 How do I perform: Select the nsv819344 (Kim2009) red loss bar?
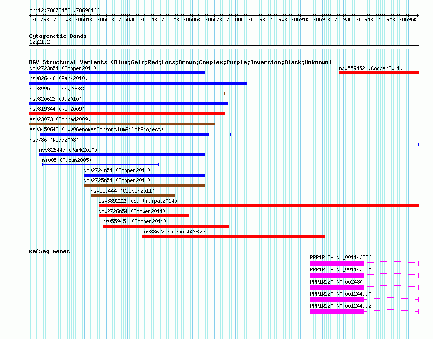[127, 114]
